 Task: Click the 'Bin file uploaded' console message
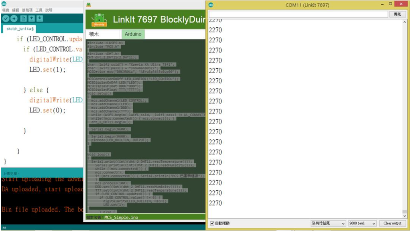click(42, 209)
